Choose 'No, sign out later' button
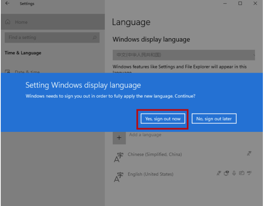This screenshot has width=264, height=206. click(214, 119)
